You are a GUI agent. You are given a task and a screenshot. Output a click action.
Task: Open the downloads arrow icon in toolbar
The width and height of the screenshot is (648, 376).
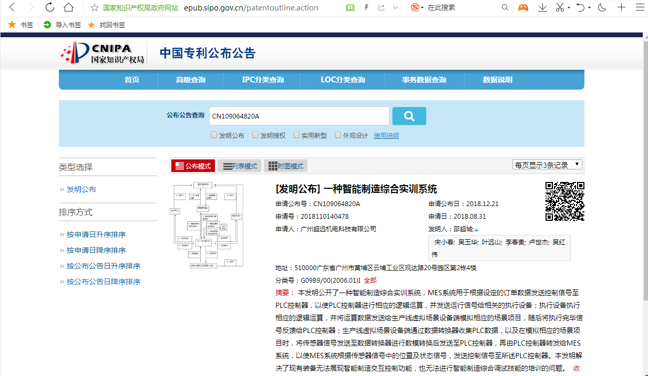(x=542, y=7)
